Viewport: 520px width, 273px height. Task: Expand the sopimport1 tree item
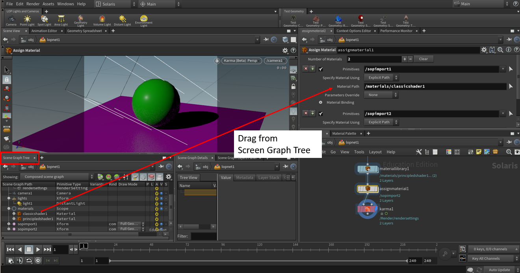9,224
